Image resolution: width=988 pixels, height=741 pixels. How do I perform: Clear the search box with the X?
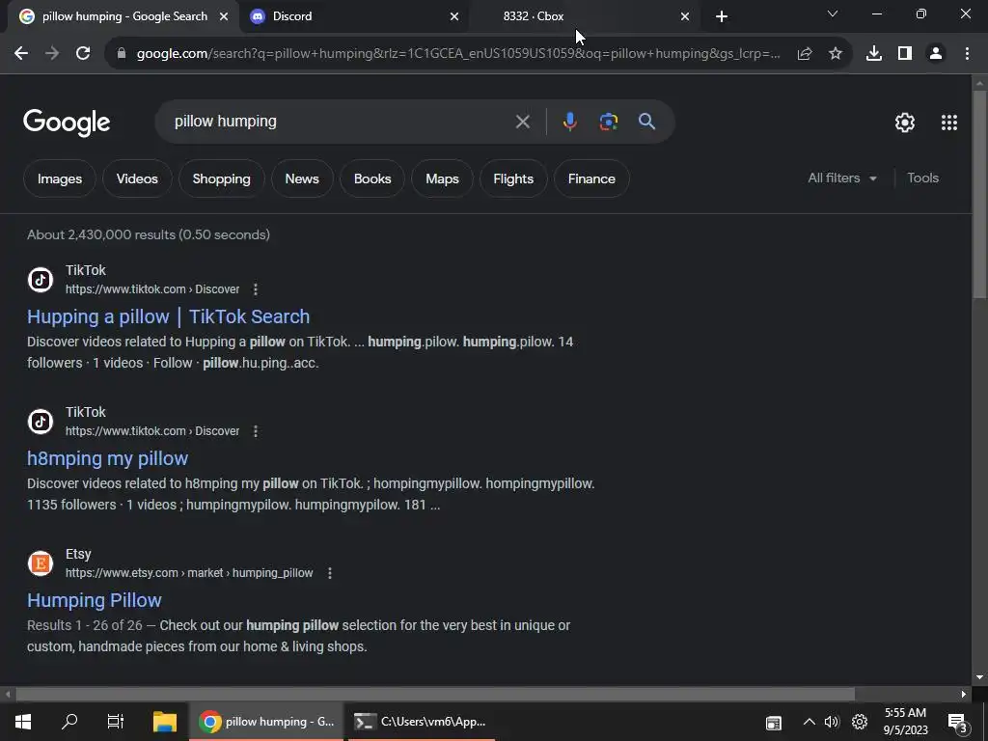(x=522, y=122)
